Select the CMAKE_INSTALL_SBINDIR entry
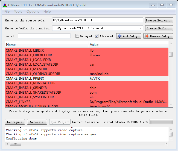This screenshot has width=178, height=151. 87,88
